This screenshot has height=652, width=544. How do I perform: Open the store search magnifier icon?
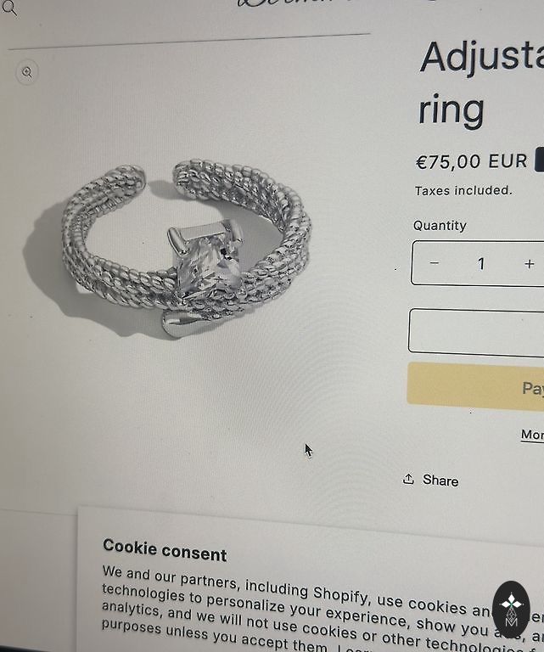click(x=8, y=8)
